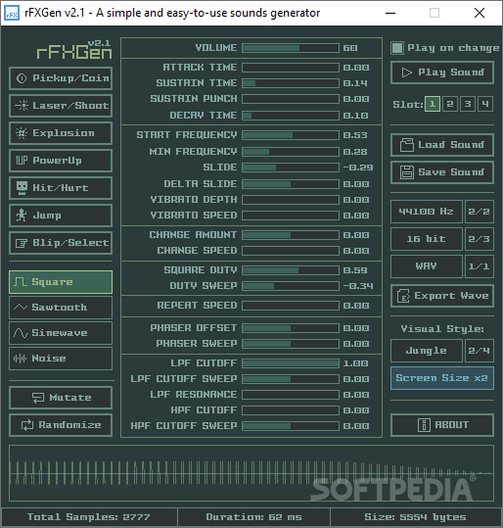Adjust the LPF RESONANCE slider
This screenshot has height=528, width=503.
pyautogui.click(x=291, y=395)
